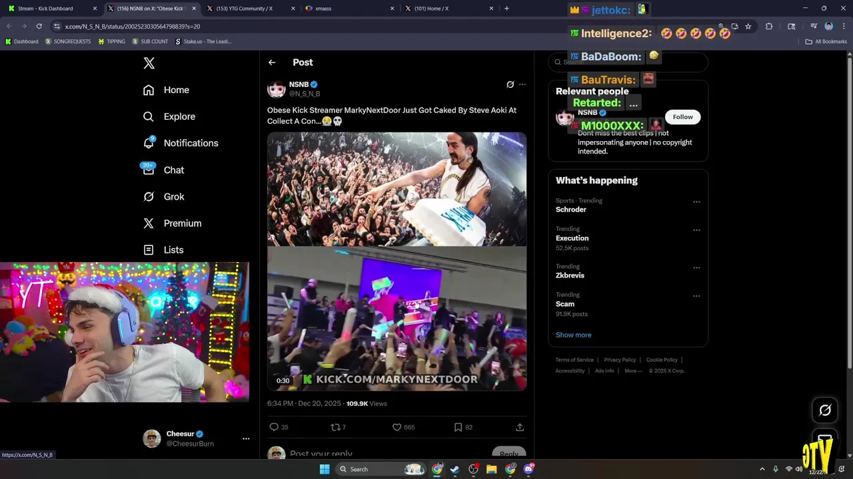
Task: Open Discord from taskbar
Action: 529,469
